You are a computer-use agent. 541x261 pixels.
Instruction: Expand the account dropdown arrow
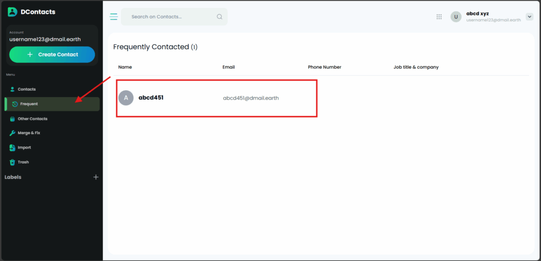click(529, 17)
